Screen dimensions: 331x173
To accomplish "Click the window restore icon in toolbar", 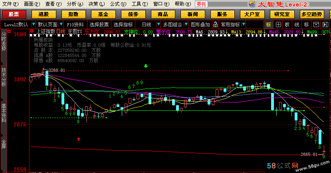I will 316,24.
